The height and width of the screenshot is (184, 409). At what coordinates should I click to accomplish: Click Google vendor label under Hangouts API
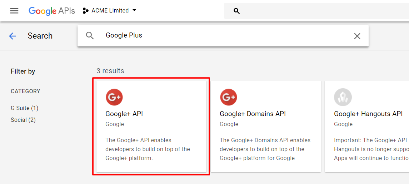point(343,124)
